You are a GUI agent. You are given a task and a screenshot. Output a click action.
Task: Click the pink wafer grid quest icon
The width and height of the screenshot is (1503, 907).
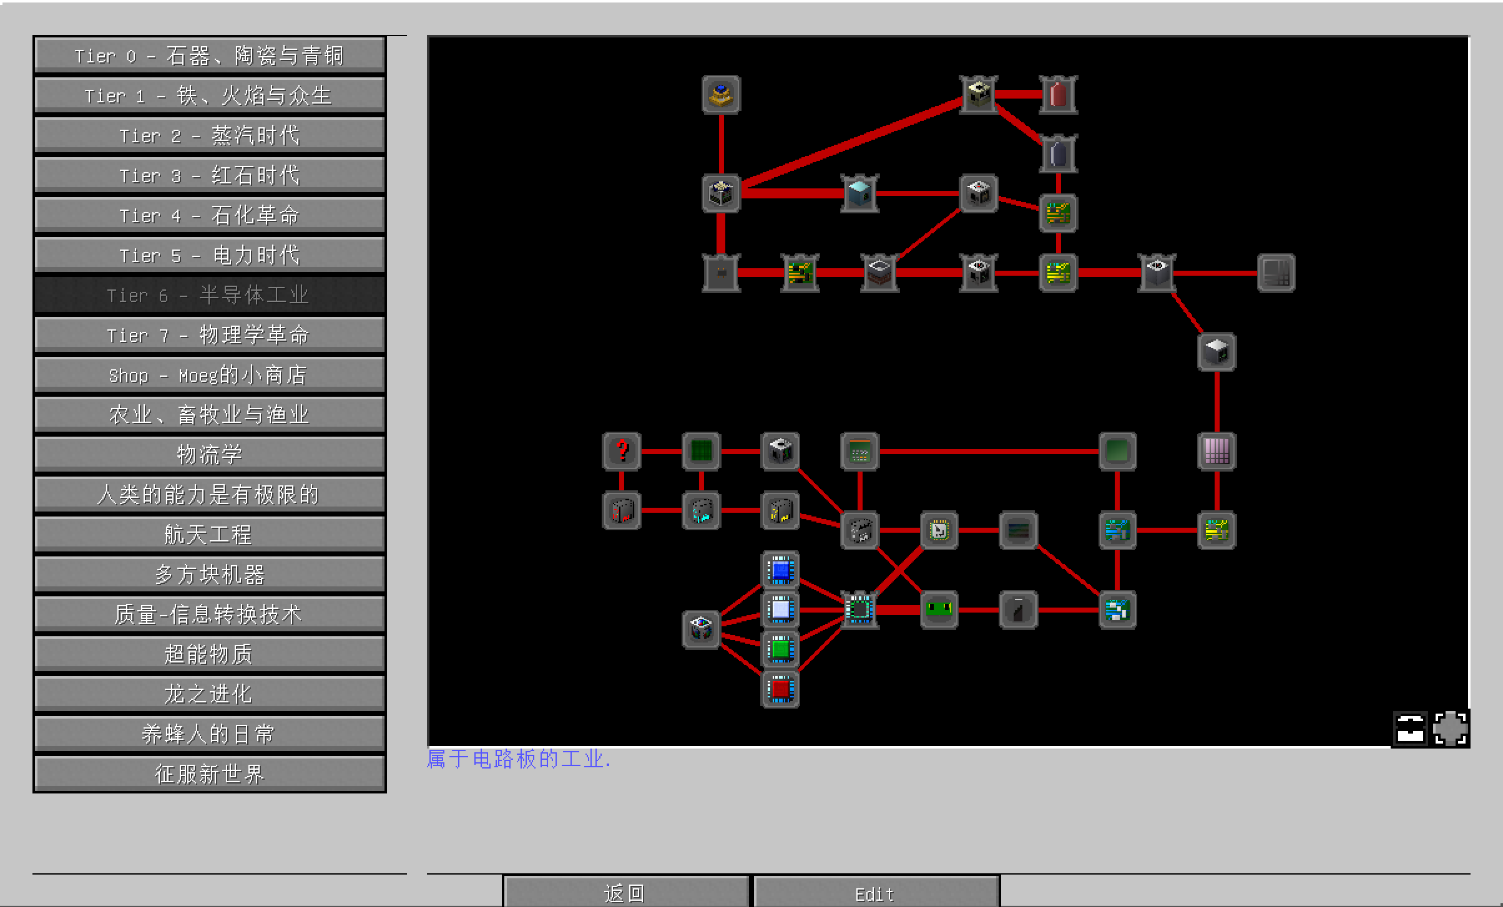[x=1217, y=451]
